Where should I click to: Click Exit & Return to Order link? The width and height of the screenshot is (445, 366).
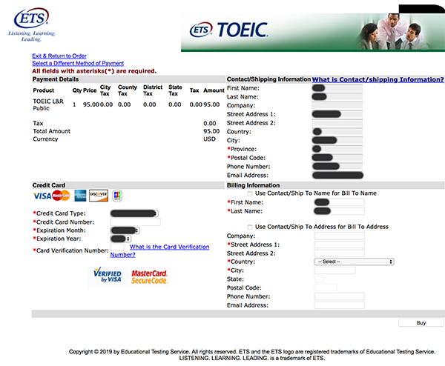(x=59, y=56)
